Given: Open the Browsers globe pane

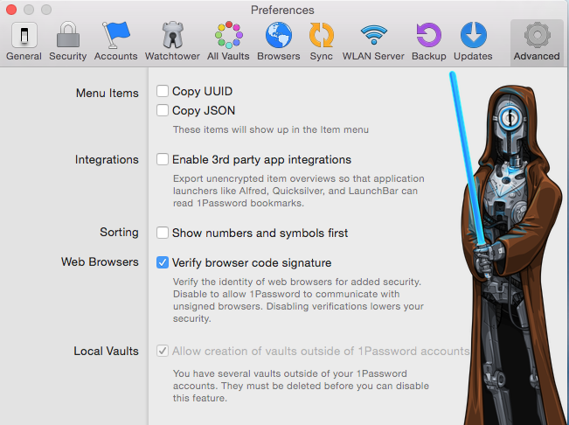Looking at the screenshot, I should pos(278,41).
